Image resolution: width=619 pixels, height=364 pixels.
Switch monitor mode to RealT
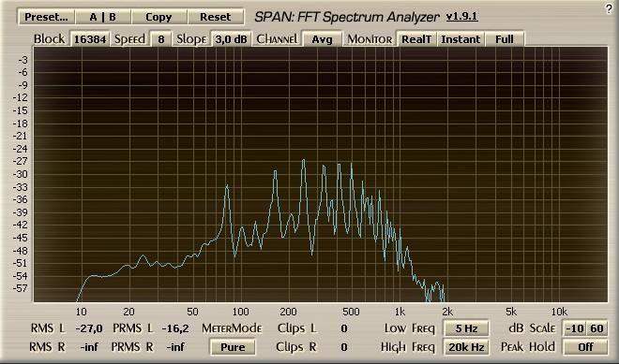(416, 39)
